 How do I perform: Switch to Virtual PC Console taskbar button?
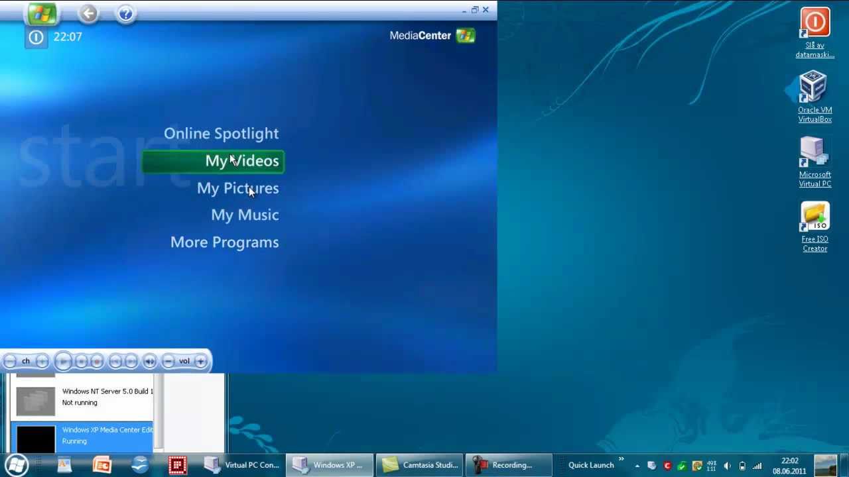(242, 465)
